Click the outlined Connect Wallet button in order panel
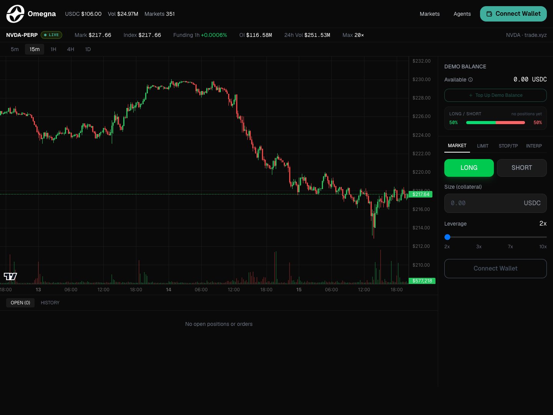This screenshot has width=553, height=415. [x=495, y=269]
